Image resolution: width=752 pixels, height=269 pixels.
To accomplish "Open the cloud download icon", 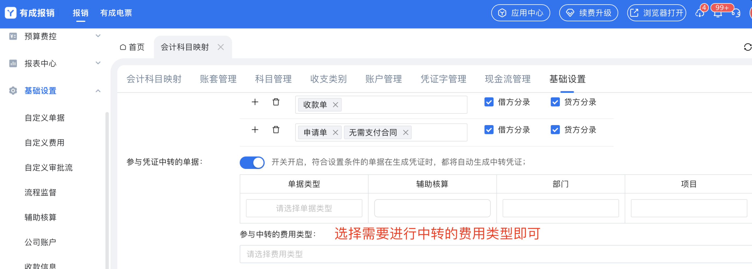I will coord(700,13).
